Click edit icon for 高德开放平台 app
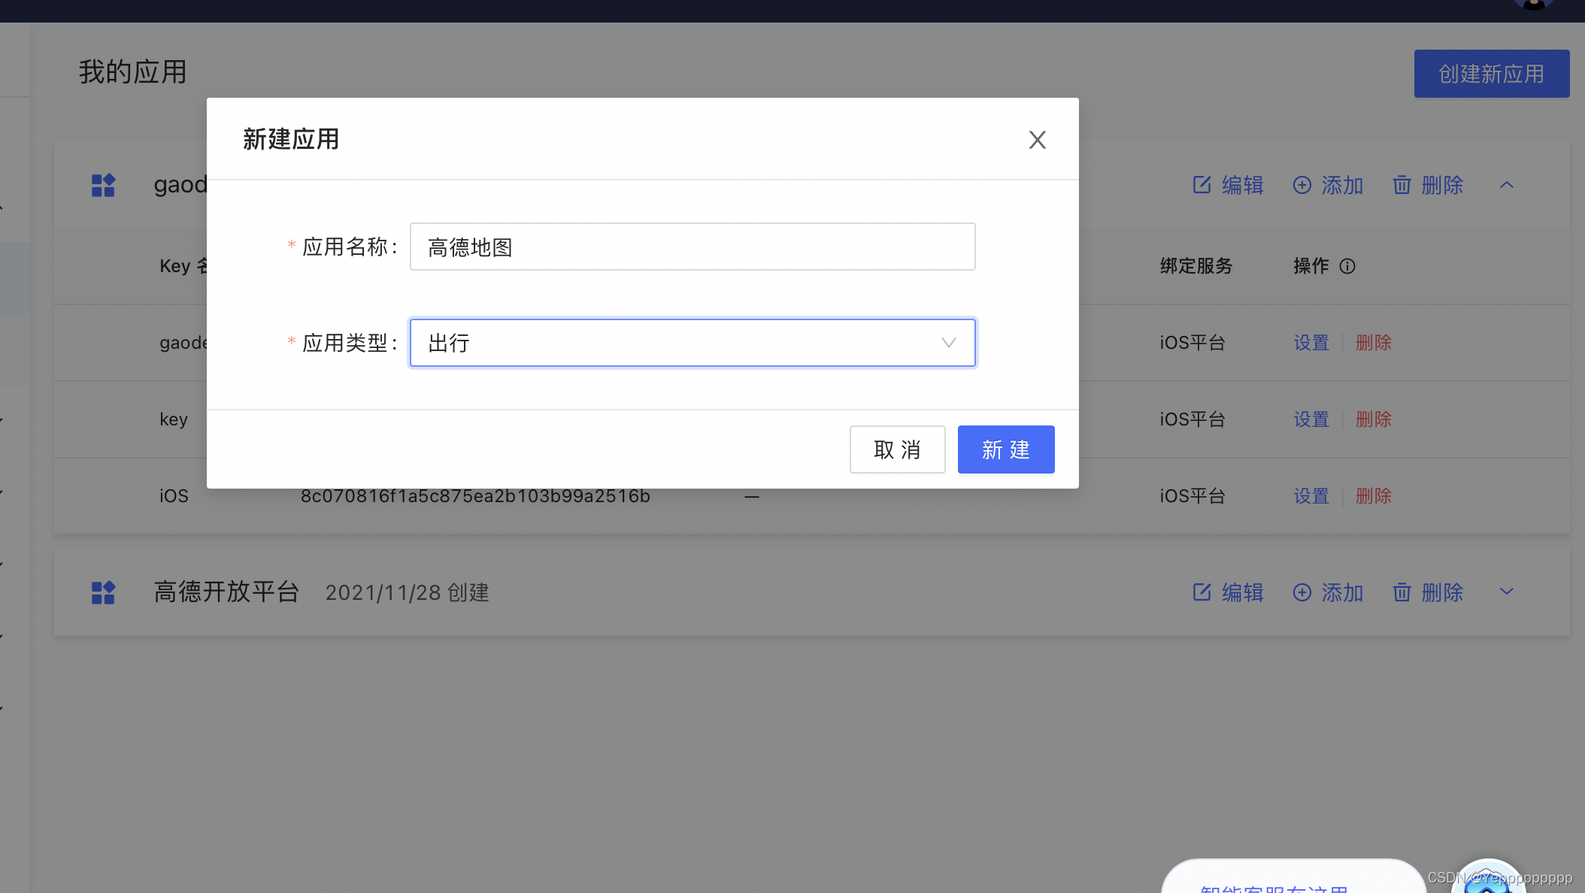 (1202, 592)
